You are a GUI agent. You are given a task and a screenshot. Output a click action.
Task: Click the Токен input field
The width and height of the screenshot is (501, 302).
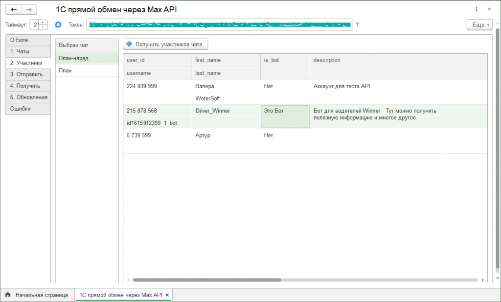[x=220, y=24]
